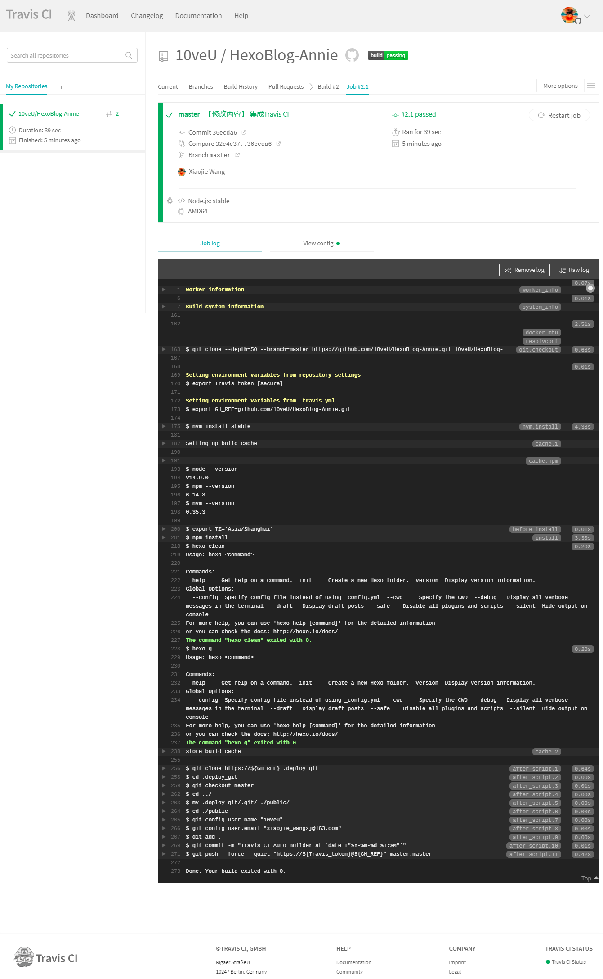The height and width of the screenshot is (979, 603).
Task: Expand the npm install log section
Action: coord(164,537)
